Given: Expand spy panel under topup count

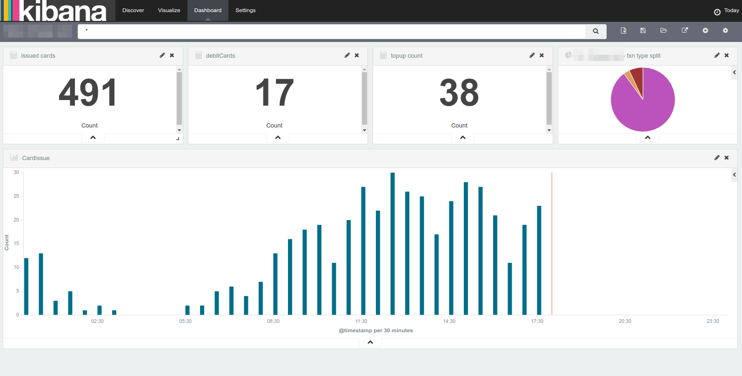Looking at the screenshot, I should tap(463, 138).
